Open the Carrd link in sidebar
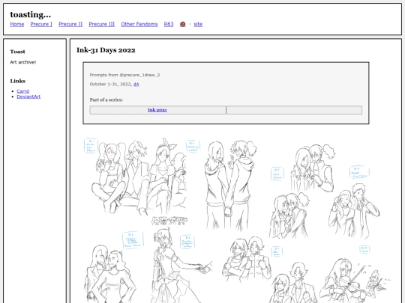This screenshot has height=303, width=405. [23, 91]
